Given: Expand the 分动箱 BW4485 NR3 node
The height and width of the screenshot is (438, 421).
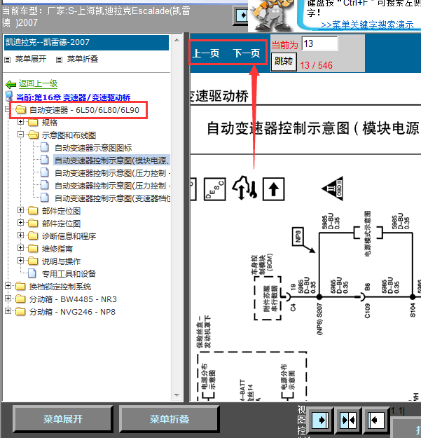Looking at the screenshot, I should tap(8, 299).
